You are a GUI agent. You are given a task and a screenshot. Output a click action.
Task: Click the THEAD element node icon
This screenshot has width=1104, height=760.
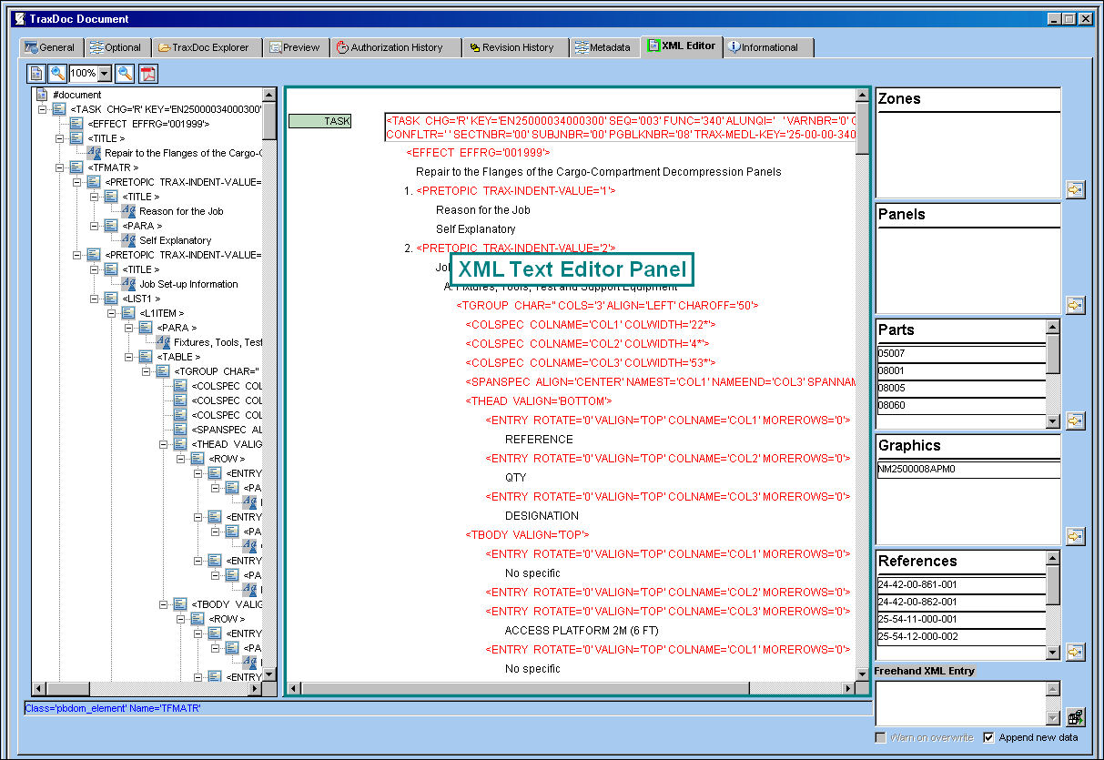click(x=180, y=444)
